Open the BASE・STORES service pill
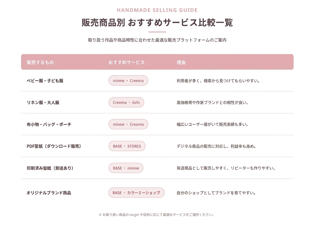317x234 pixels. point(127,146)
